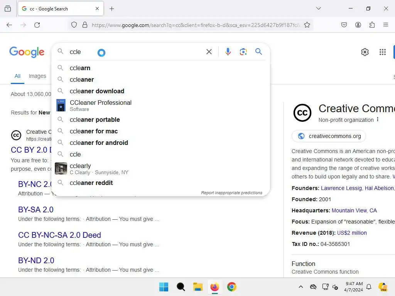Image resolution: width=395 pixels, height=296 pixels.
Task: Click 'Report inappropriate predictions'
Action: 231,193
